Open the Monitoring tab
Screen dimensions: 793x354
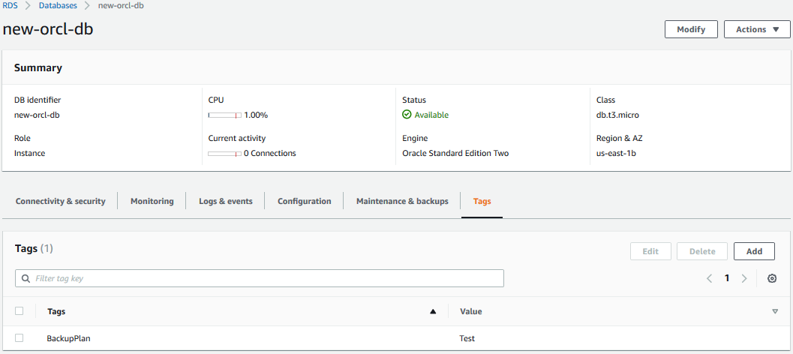[x=152, y=201]
